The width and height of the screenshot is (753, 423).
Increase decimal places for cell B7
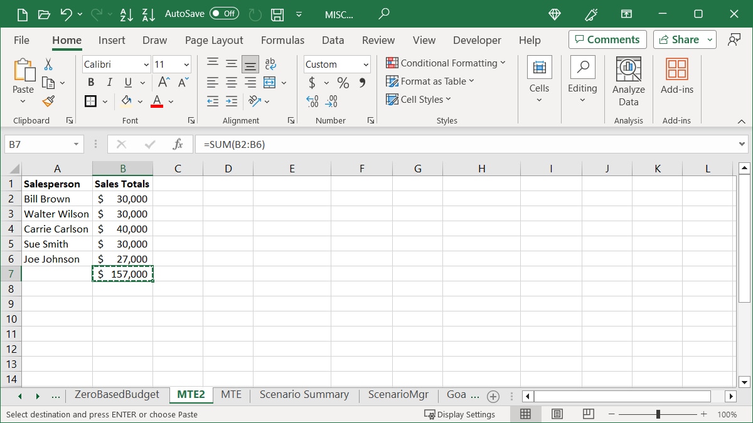312,101
